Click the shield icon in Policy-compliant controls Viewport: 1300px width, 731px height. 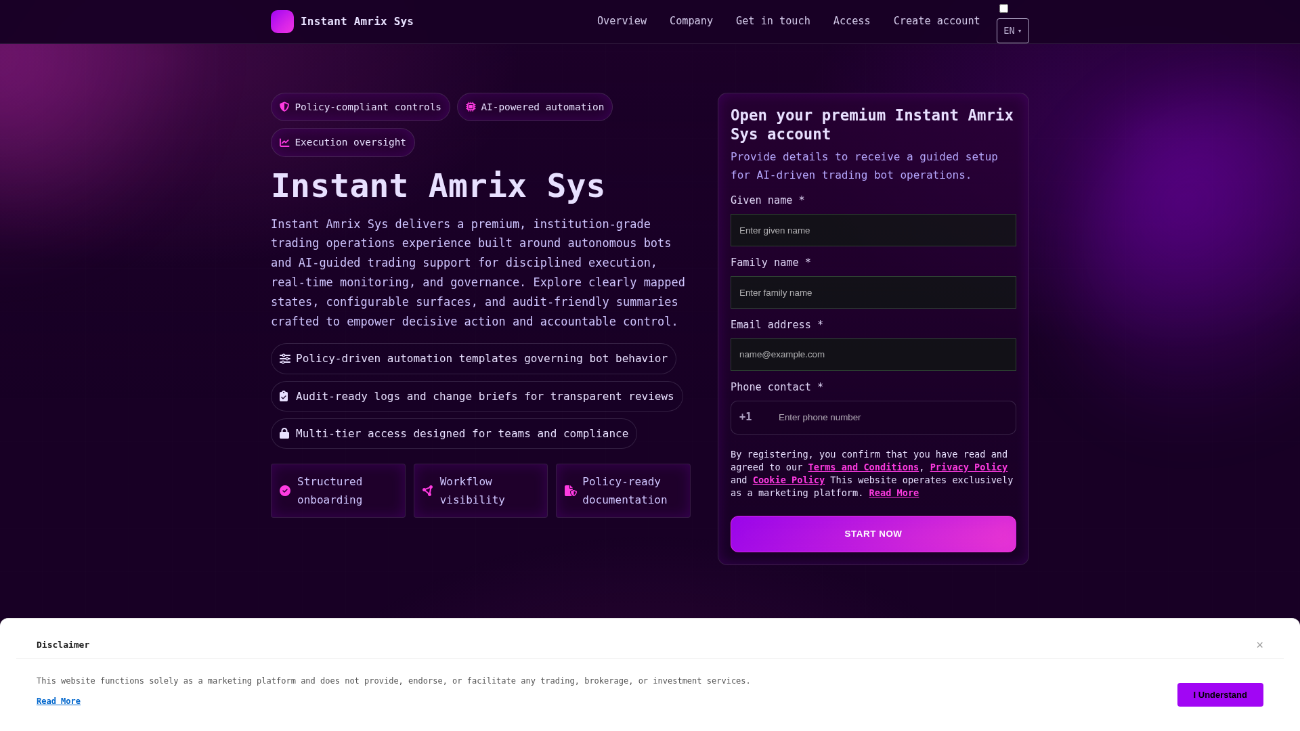pos(284,107)
